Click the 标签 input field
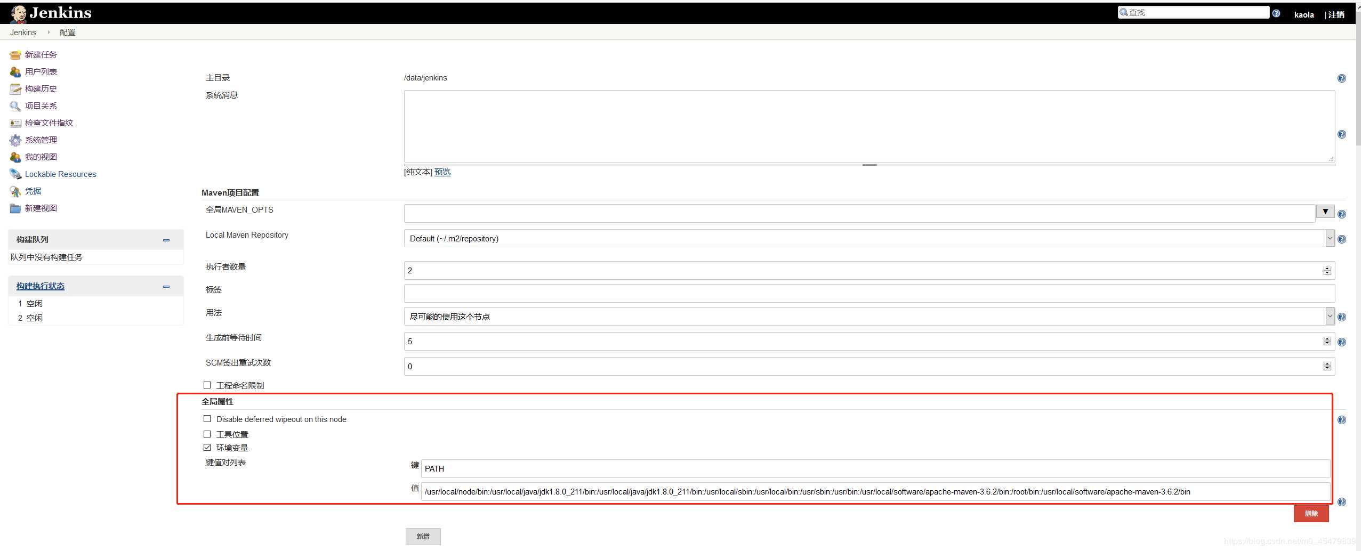1361x551 pixels. pos(869,293)
